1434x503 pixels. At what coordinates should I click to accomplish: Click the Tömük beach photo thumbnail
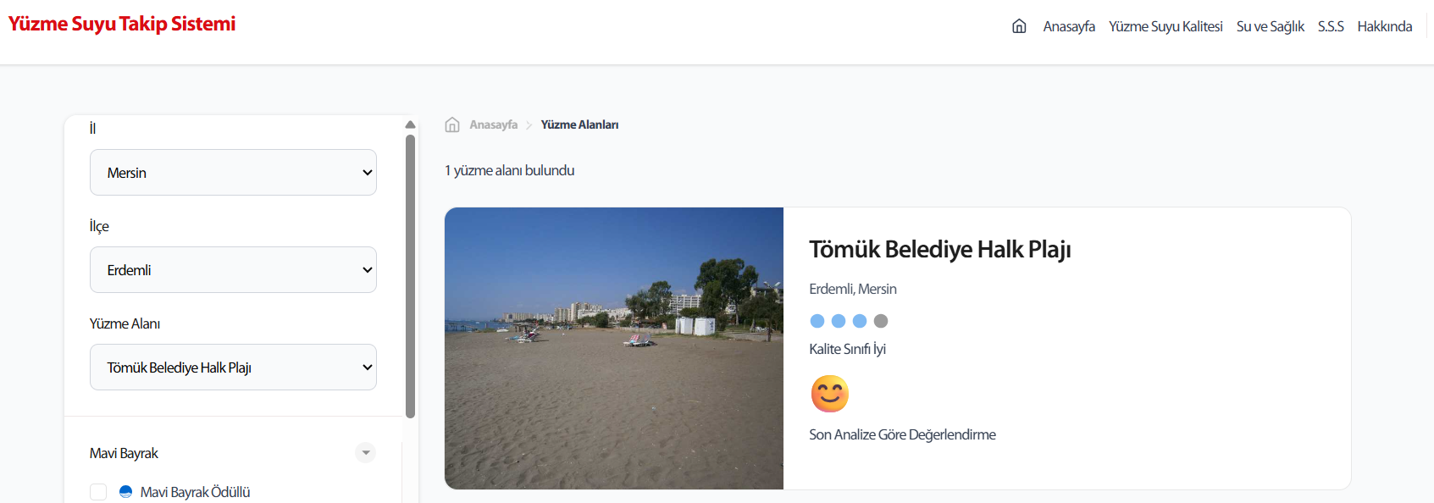click(614, 348)
